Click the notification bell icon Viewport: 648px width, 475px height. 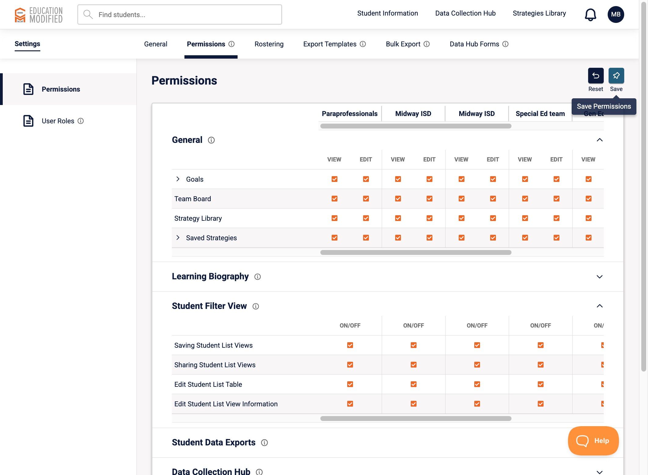(x=590, y=14)
